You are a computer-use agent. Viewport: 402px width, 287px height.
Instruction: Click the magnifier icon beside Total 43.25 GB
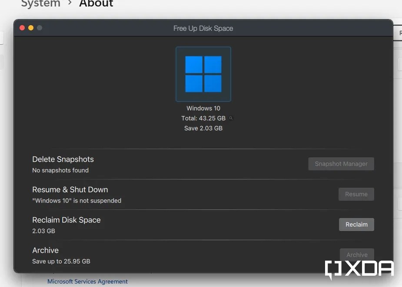(231, 117)
